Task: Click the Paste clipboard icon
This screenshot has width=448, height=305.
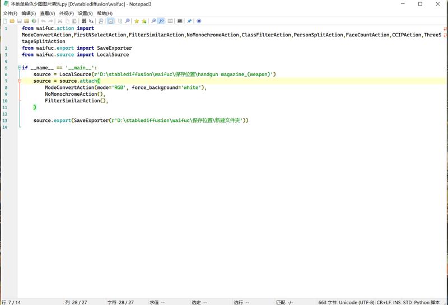Action: point(74,21)
